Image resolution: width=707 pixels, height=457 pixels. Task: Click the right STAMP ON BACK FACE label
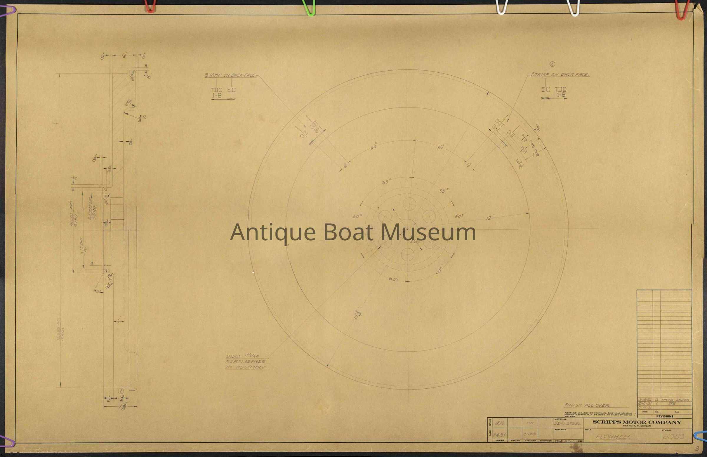coord(560,74)
